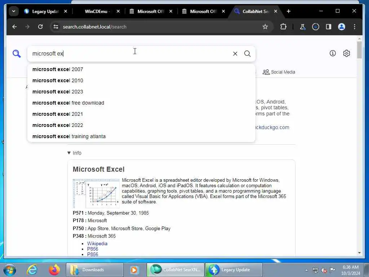Click the network tray icon

coord(315,271)
